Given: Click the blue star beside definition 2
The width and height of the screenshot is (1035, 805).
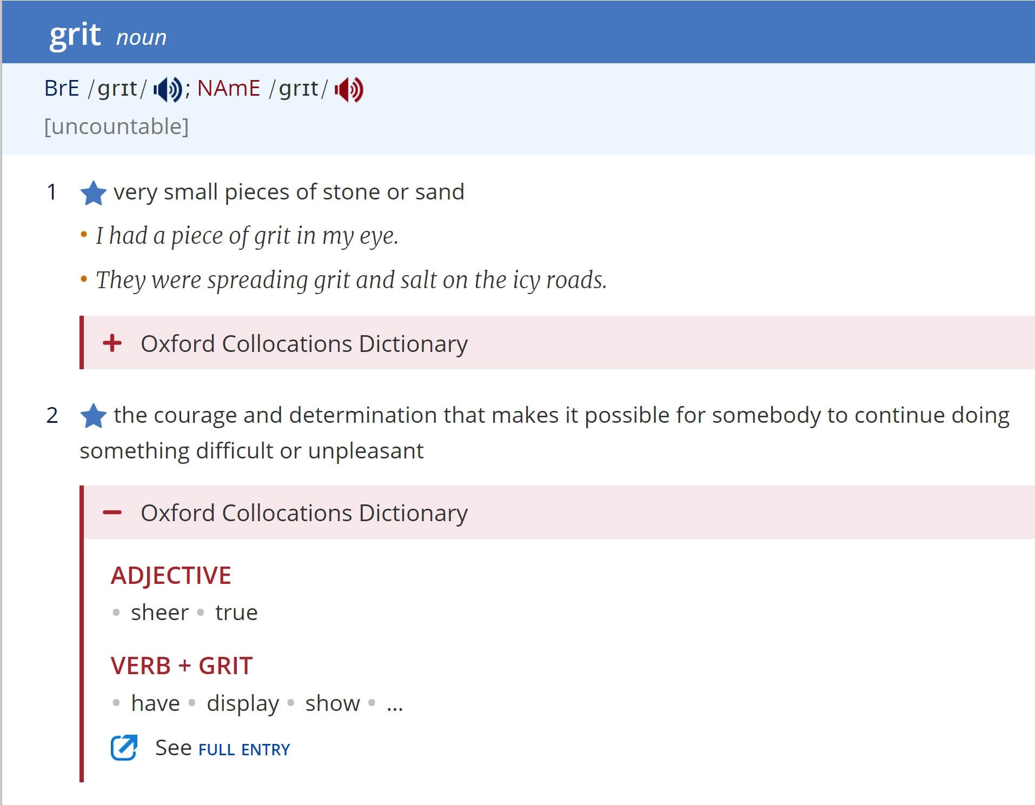Looking at the screenshot, I should pos(93,416).
